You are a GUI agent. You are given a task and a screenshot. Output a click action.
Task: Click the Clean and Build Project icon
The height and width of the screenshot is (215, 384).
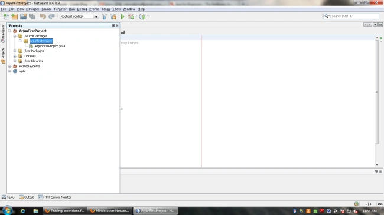tap(113, 16)
